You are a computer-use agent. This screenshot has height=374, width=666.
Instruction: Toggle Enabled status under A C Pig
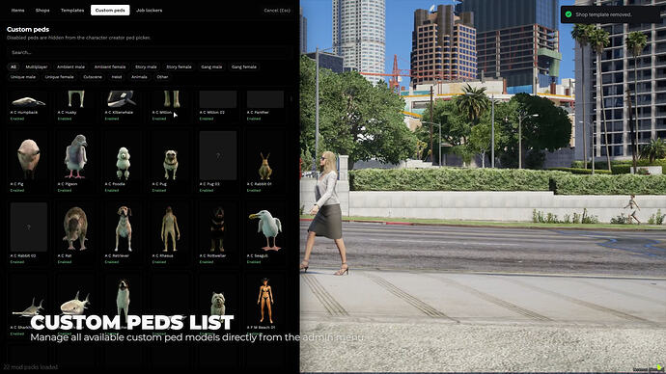17,191
